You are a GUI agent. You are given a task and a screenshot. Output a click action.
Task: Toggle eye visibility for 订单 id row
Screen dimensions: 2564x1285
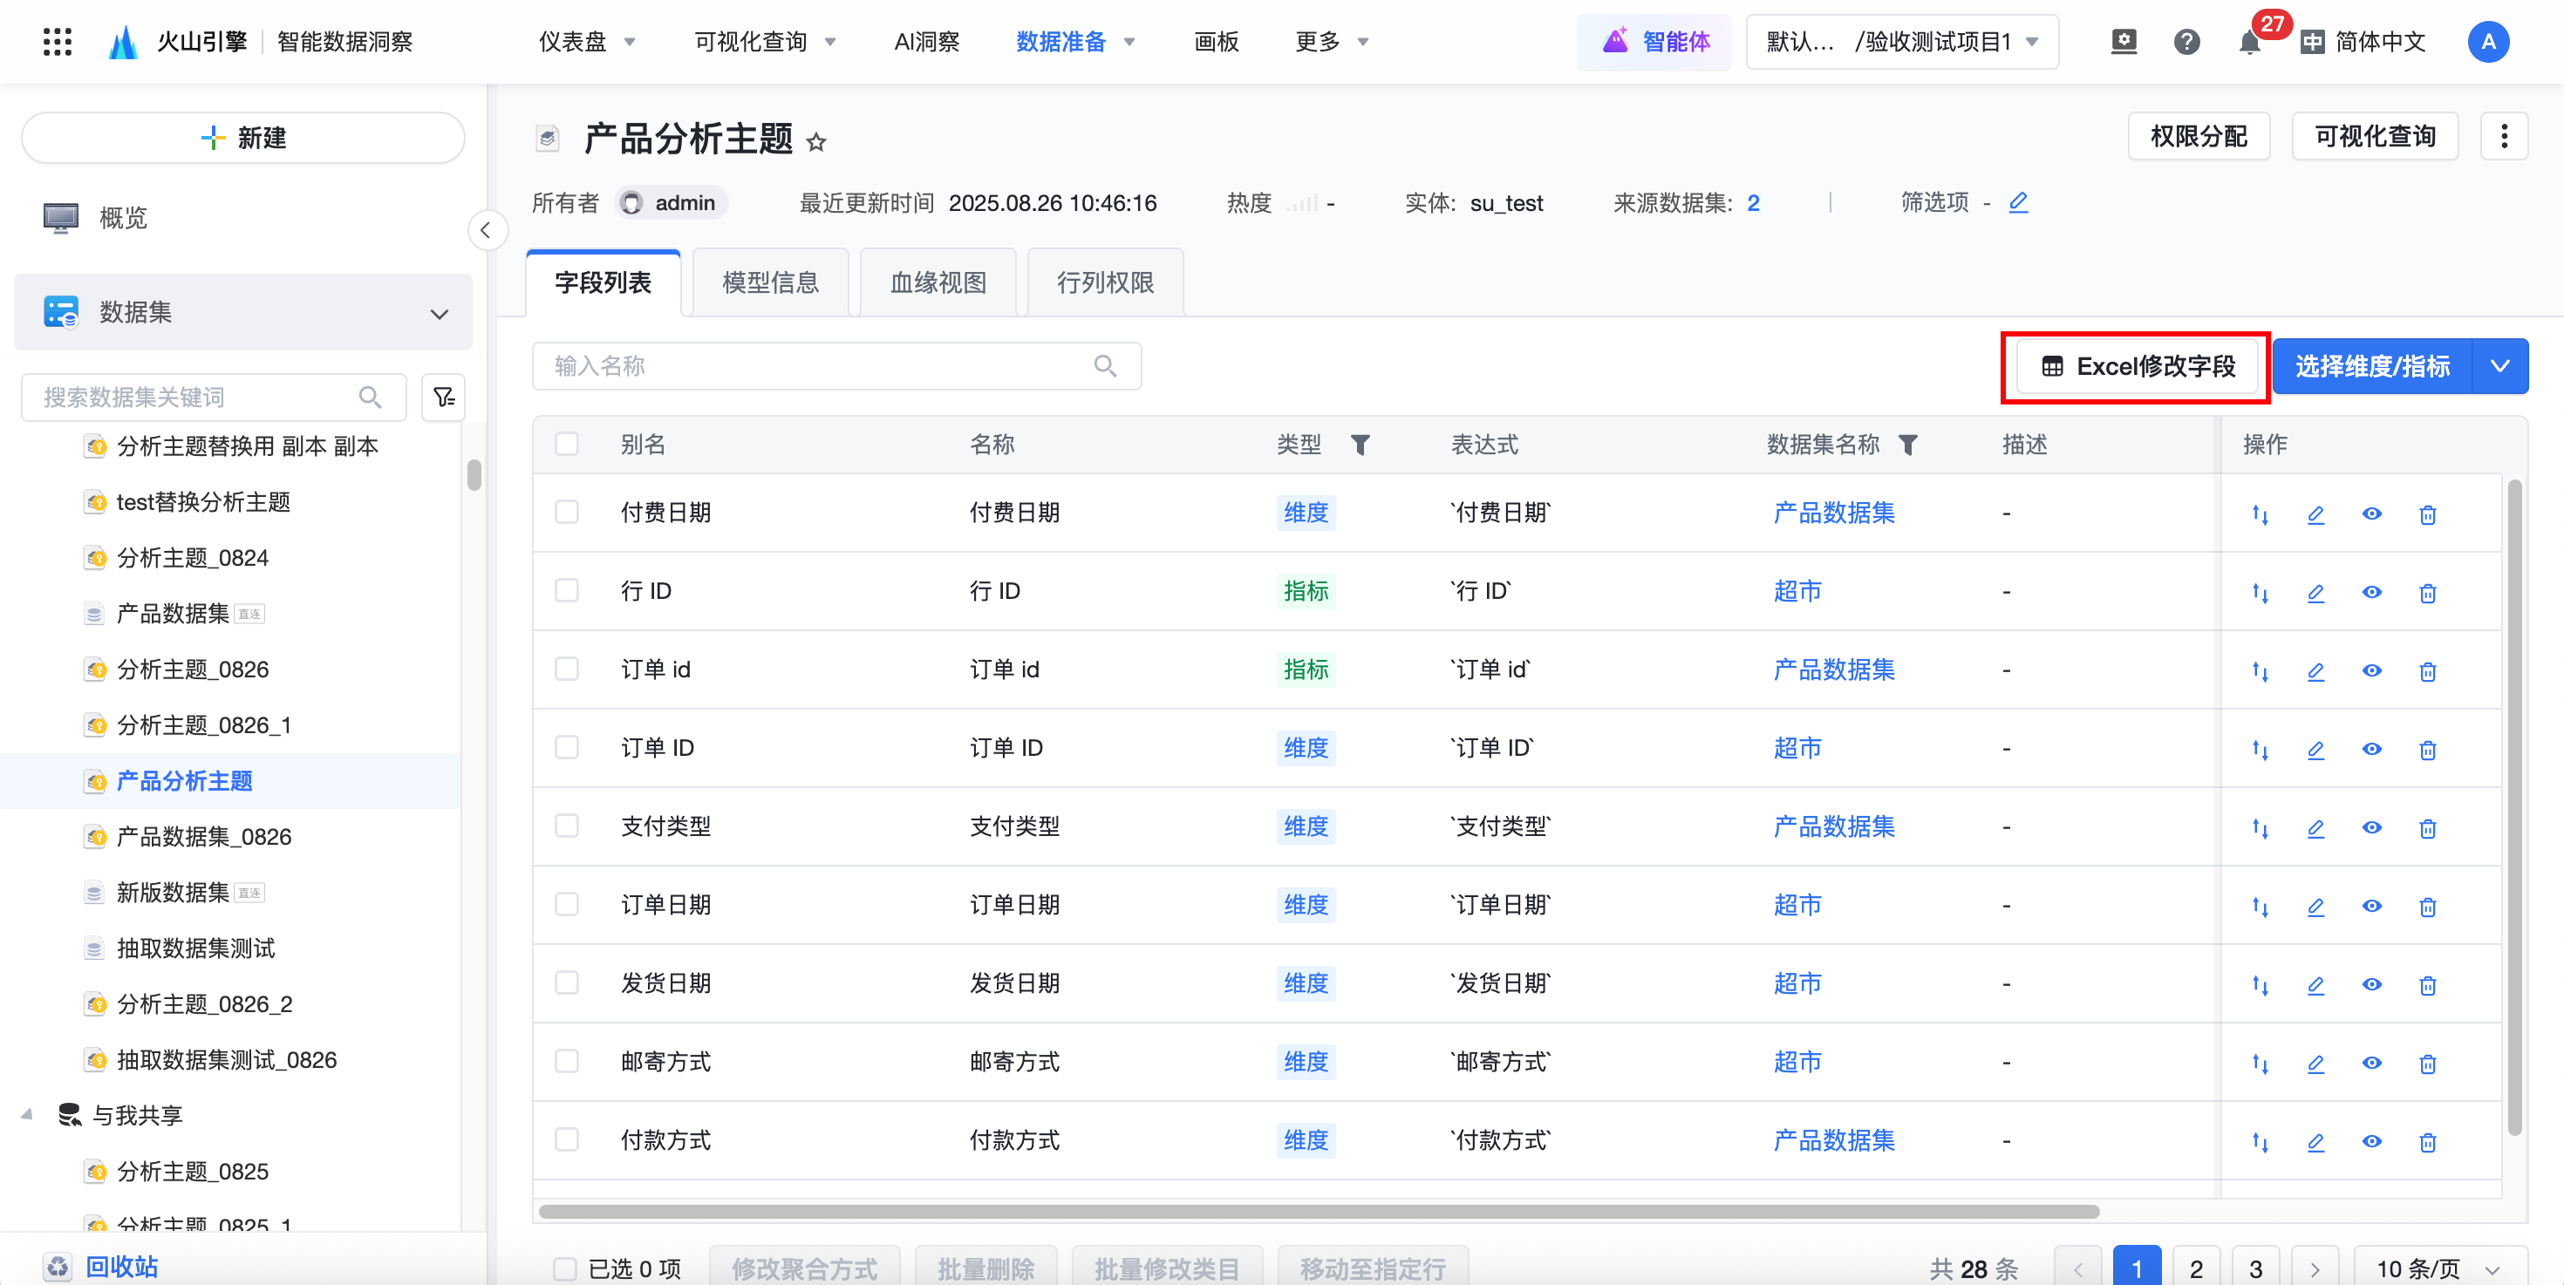coord(2372,671)
